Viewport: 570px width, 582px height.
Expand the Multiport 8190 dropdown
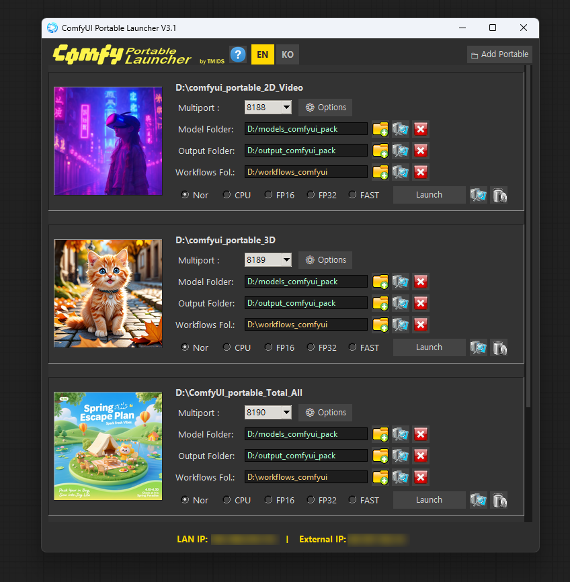(x=286, y=413)
